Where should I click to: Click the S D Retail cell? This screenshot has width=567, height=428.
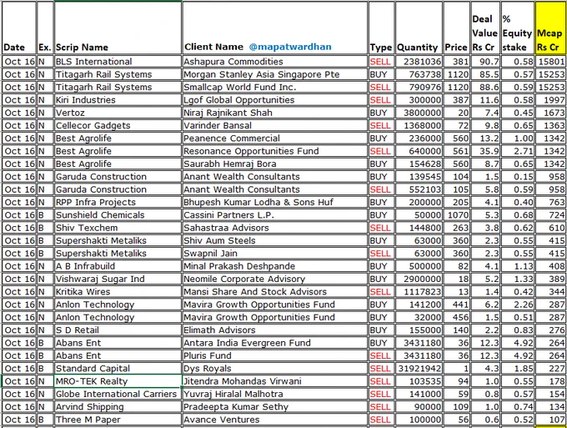[x=118, y=330]
